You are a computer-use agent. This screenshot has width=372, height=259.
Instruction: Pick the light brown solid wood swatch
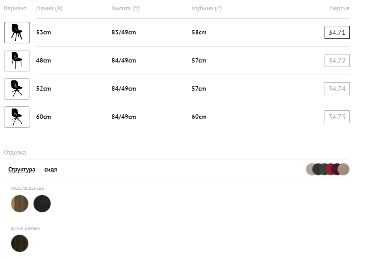point(20,204)
